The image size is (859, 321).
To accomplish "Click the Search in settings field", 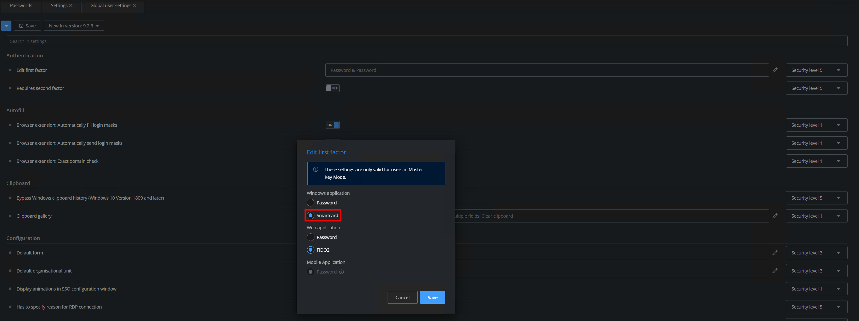I will (426, 41).
